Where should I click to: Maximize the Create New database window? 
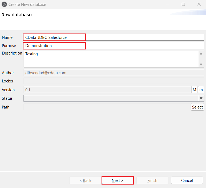click(183, 4)
